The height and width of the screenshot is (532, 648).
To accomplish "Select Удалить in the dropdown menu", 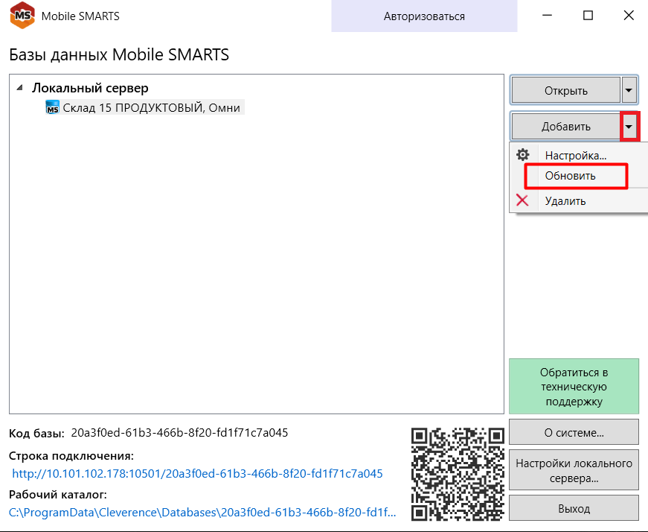I will click(565, 200).
